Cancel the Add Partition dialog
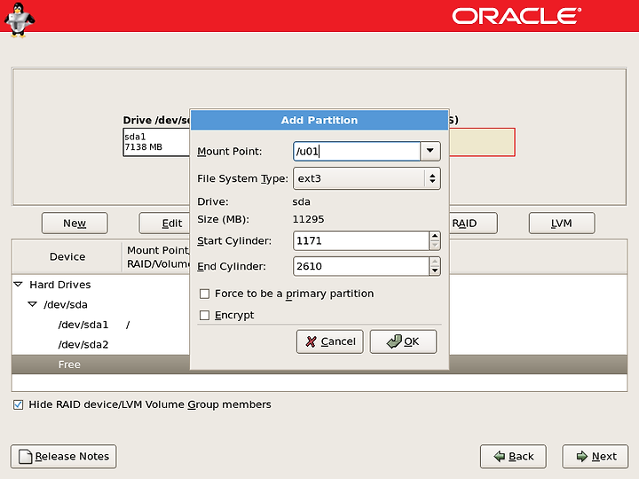This screenshot has width=639, height=479. tap(329, 342)
